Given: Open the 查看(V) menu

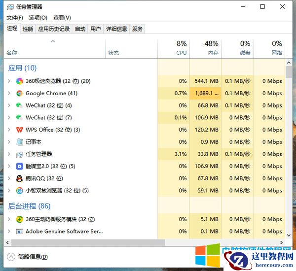Looking at the screenshot, I should point(62,18).
